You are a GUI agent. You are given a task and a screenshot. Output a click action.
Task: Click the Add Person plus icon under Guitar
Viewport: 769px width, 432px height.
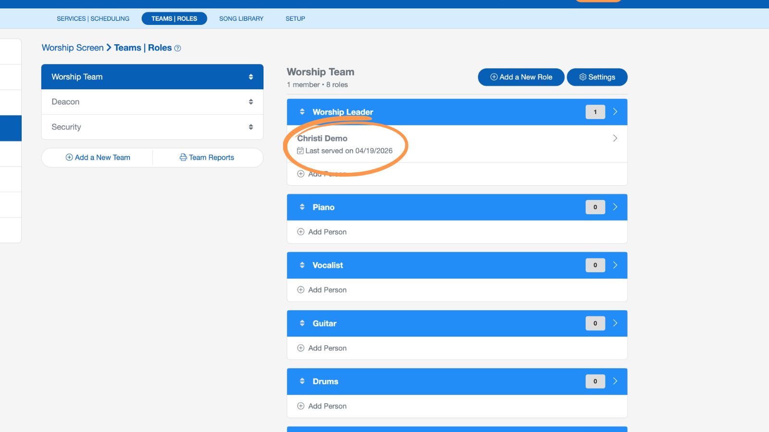[x=301, y=348]
